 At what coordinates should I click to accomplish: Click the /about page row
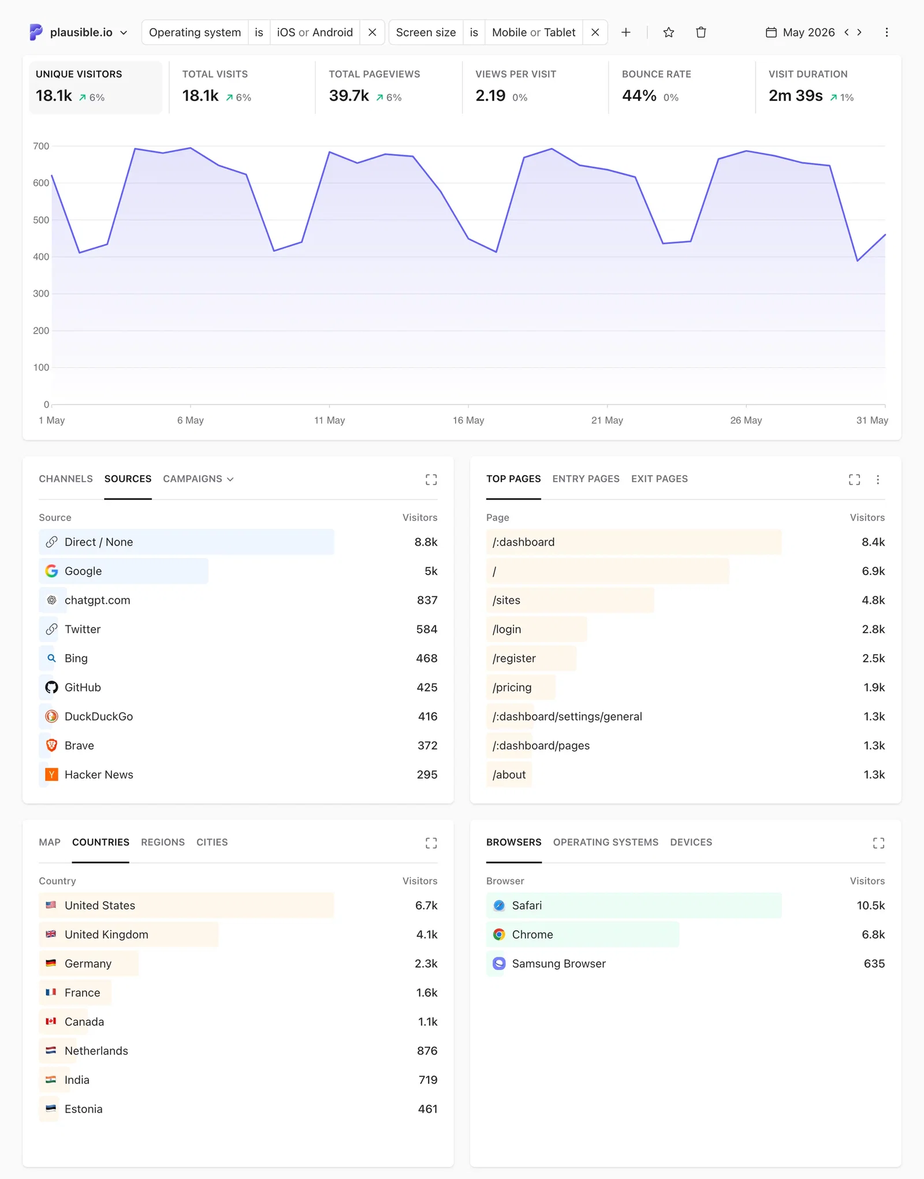click(x=685, y=774)
